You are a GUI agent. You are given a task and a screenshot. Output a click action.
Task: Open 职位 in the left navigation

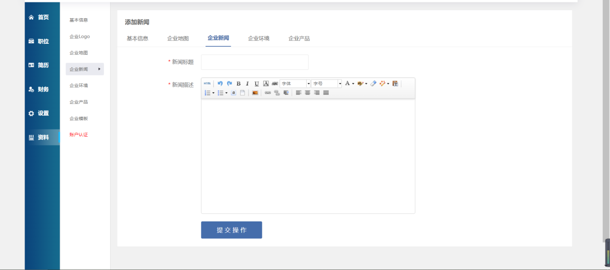(42, 41)
